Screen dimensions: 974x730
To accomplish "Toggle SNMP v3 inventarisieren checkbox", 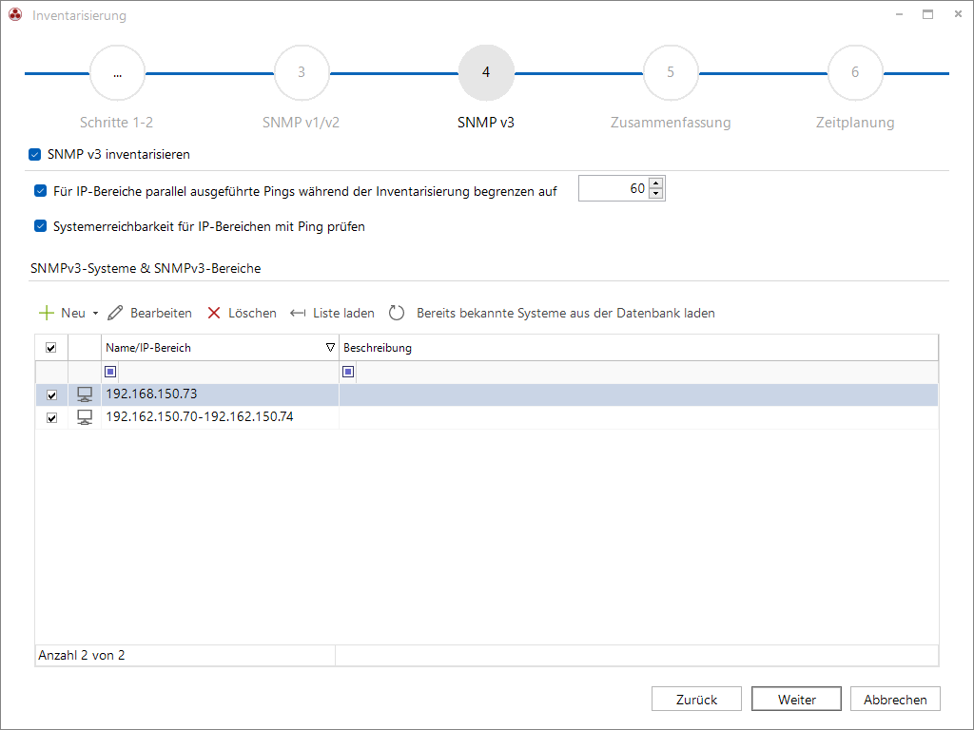I will pos(35,155).
